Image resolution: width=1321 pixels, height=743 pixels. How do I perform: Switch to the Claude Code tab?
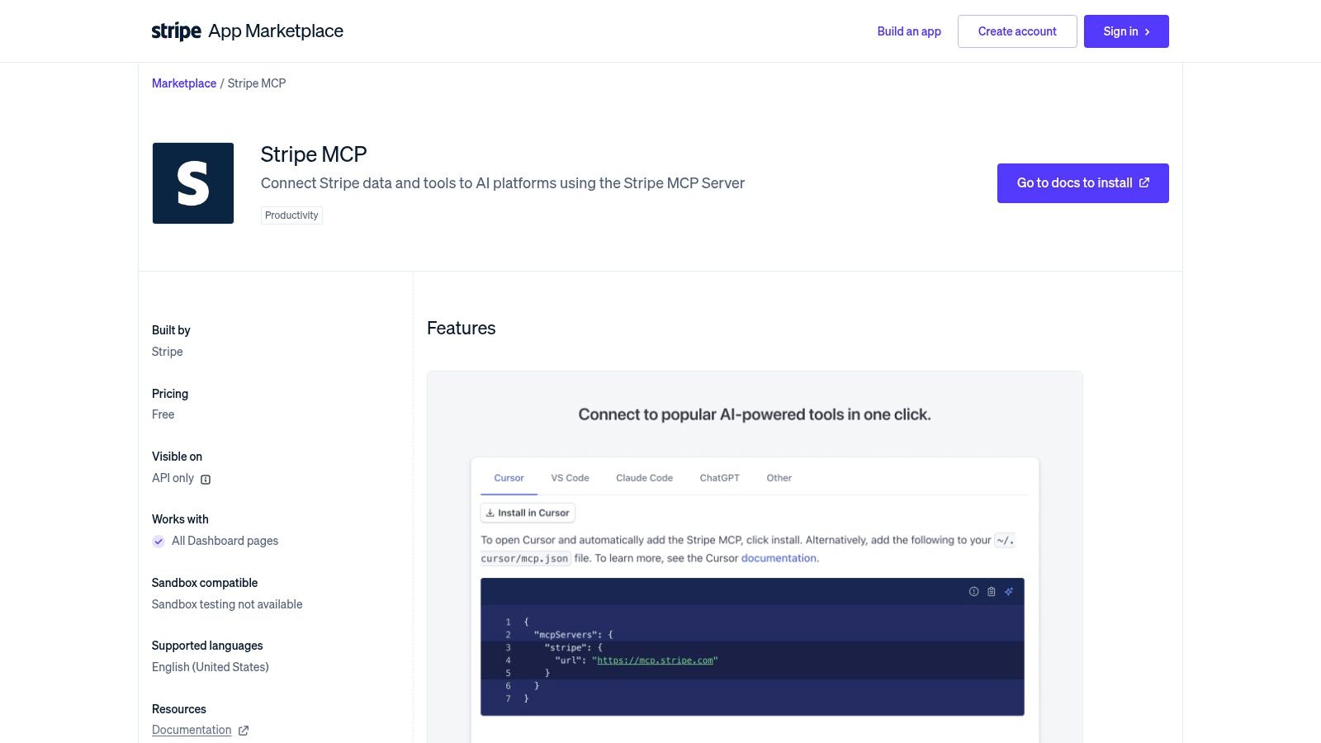coord(644,478)
